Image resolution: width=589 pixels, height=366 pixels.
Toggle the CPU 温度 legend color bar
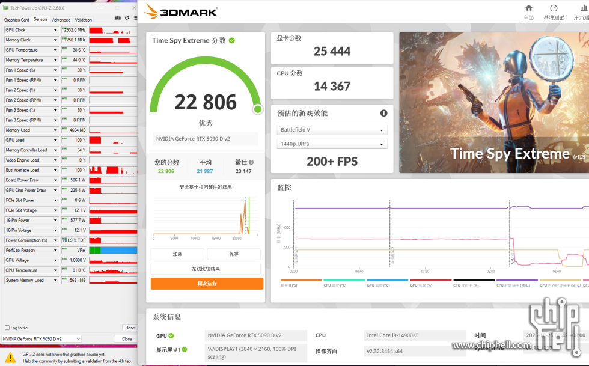344,280
